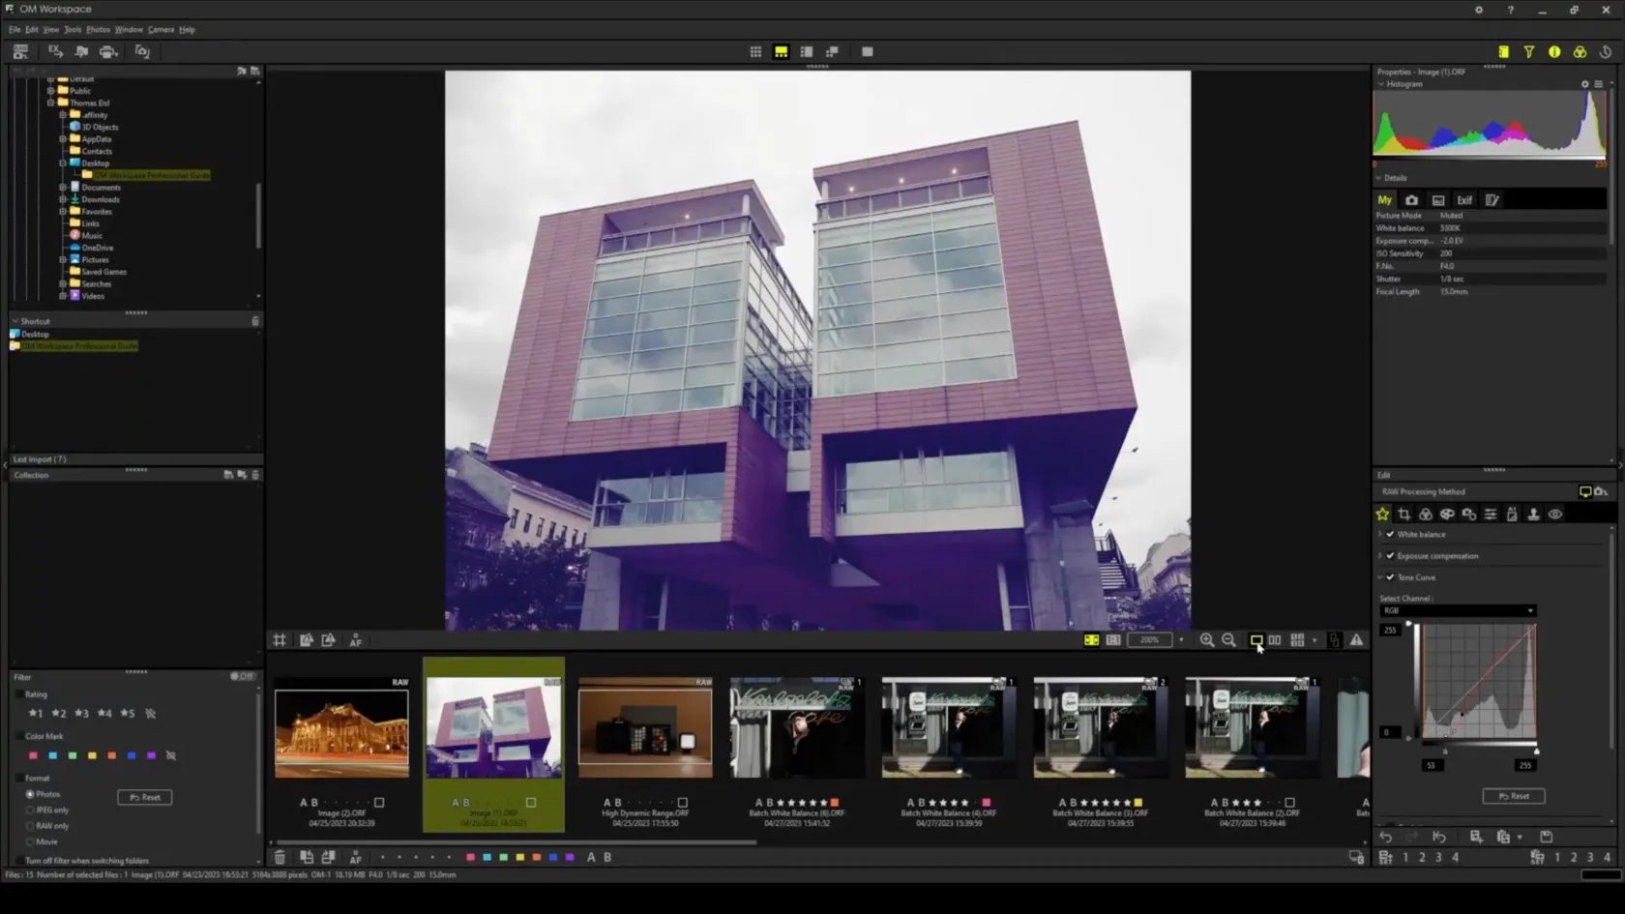Screen dimensions: 1625x914
Task: Expand the Documents folder in tree
Action: (63, 188)
